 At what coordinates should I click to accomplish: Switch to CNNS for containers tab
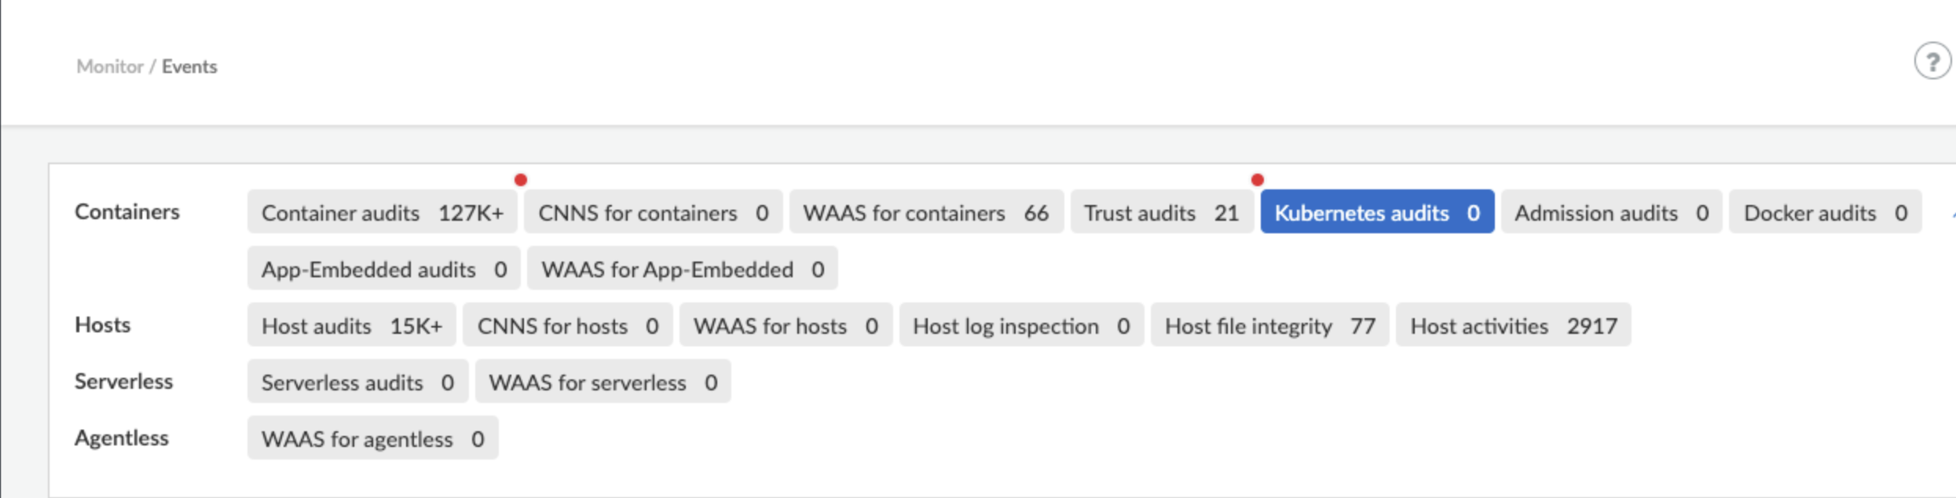tap(652, 213)
